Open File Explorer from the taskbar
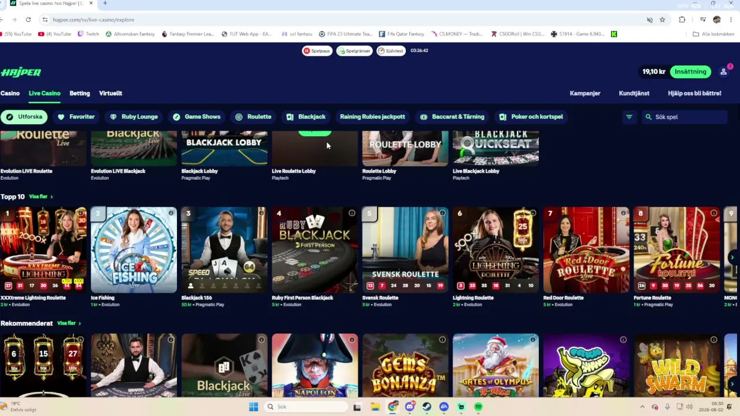The image size is (740, 416). coord(375,407)
